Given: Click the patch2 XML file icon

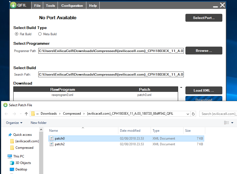Looking at the screenshot, I should pyautogui.click(x=52, y=144).
